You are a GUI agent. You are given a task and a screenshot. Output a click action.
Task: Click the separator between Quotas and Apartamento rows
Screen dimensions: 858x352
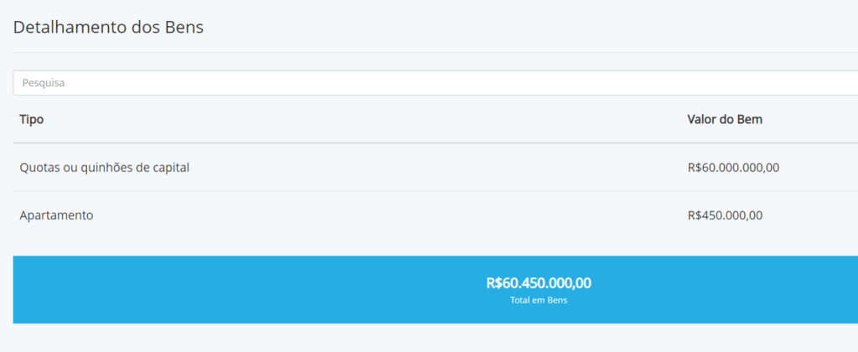point(436,190)
